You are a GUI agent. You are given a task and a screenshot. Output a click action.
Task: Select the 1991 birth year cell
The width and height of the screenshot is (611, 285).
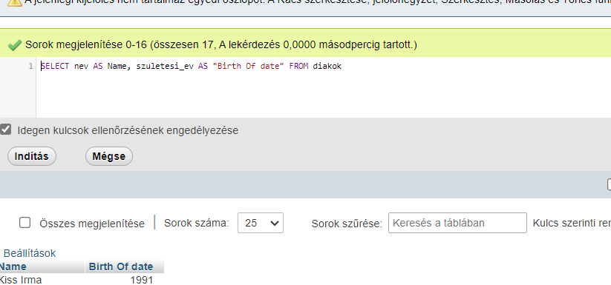coord(142,280)
